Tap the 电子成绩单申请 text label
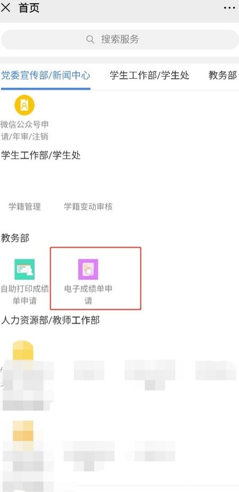 click(88, 294)
